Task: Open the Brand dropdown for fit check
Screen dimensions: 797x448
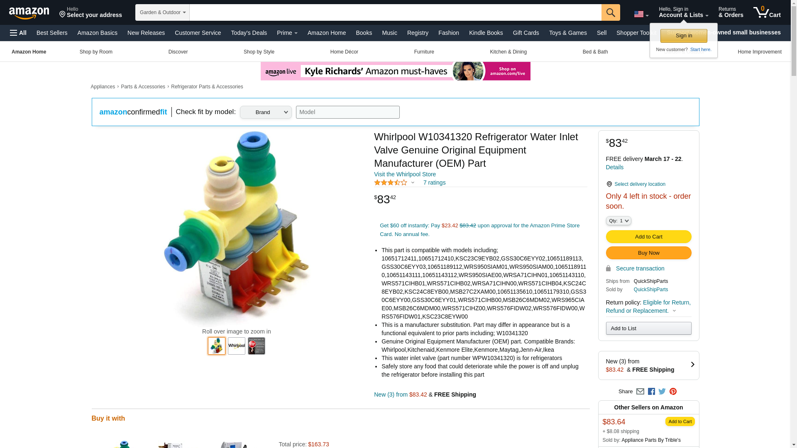Action: [266, 112]
